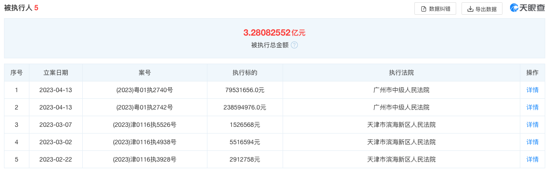Click the 案号 column header

(145, 73)
